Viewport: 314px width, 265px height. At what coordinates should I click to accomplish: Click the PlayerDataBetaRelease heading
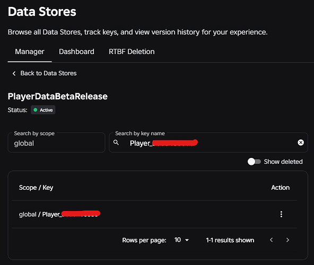(x=58, y=96)
